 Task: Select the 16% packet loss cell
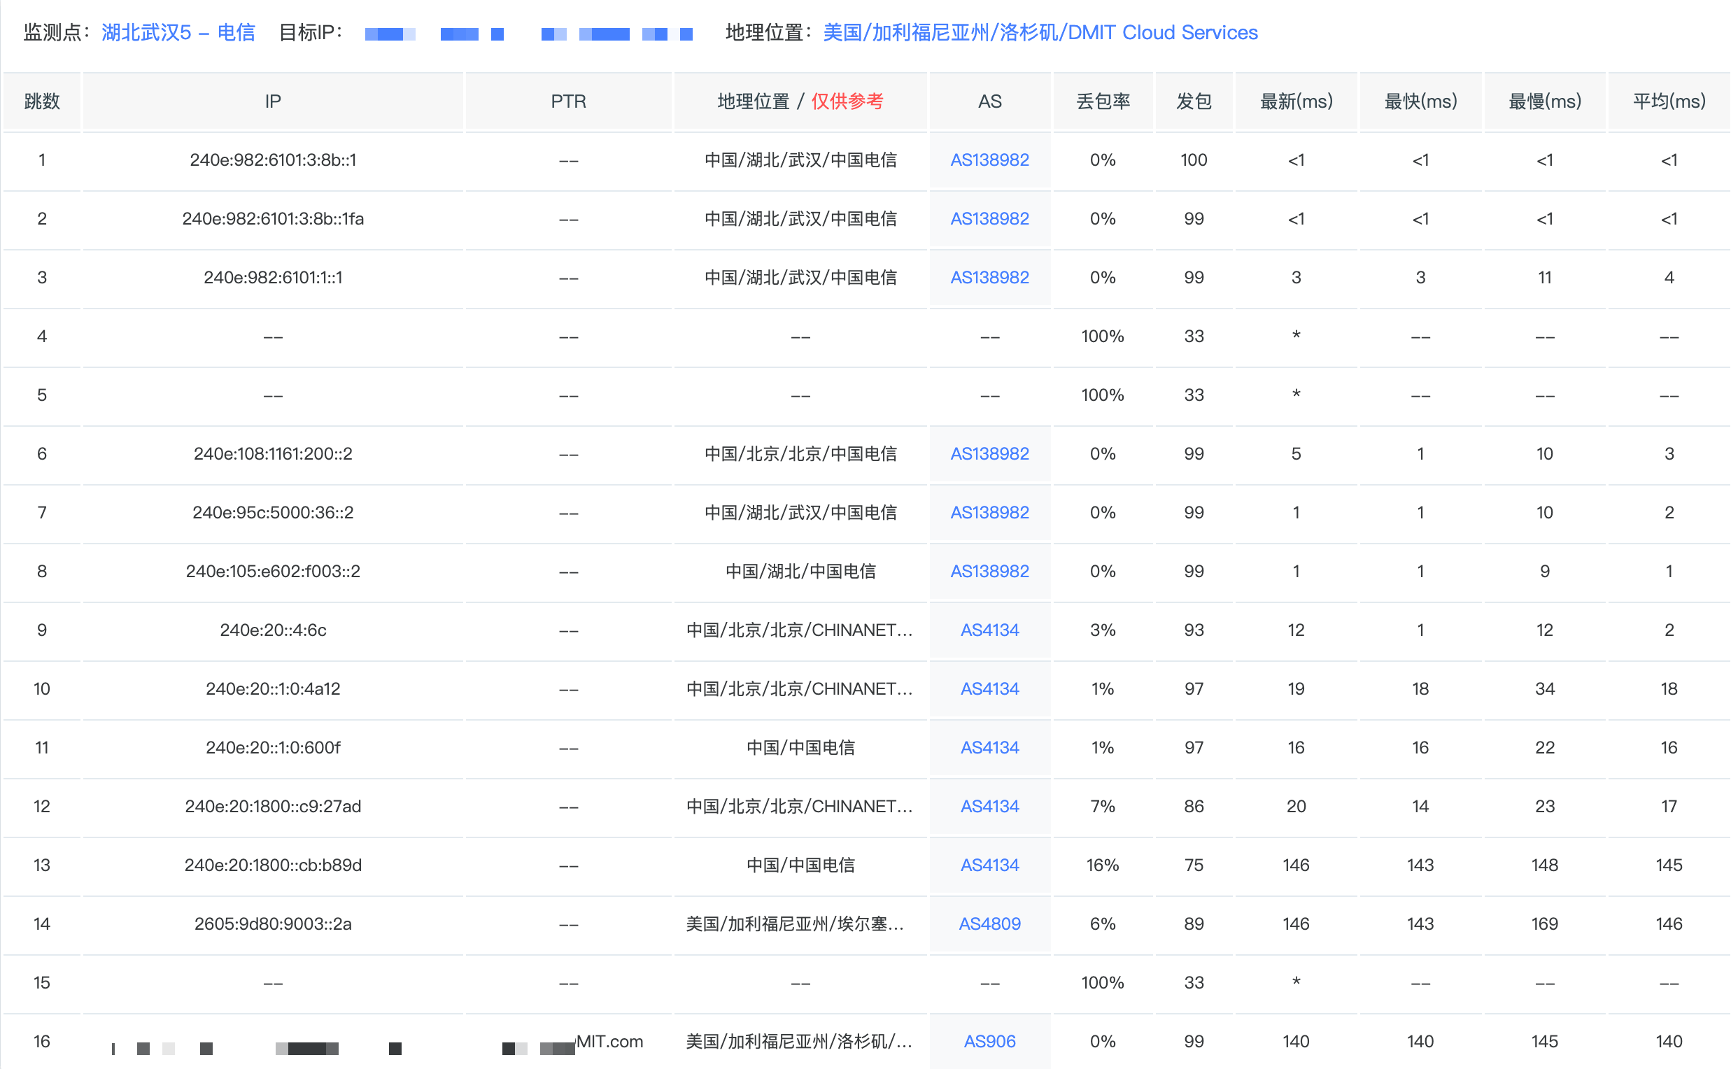1103,865
